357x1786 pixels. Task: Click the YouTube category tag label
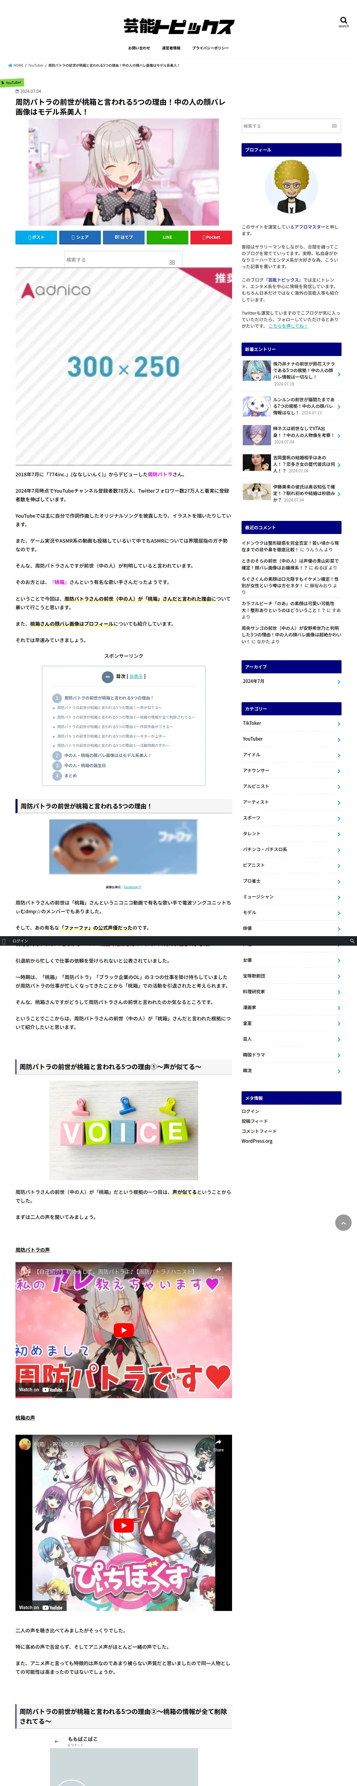click(x=12, y=82)
